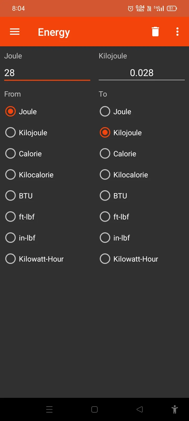Viewport: 189px width, 421px height.
Task: Tap the Android back triangle
Action: [140, 409]
